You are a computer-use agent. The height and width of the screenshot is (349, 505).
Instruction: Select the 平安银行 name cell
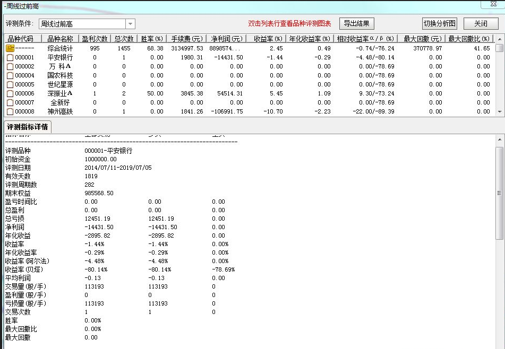60,57
